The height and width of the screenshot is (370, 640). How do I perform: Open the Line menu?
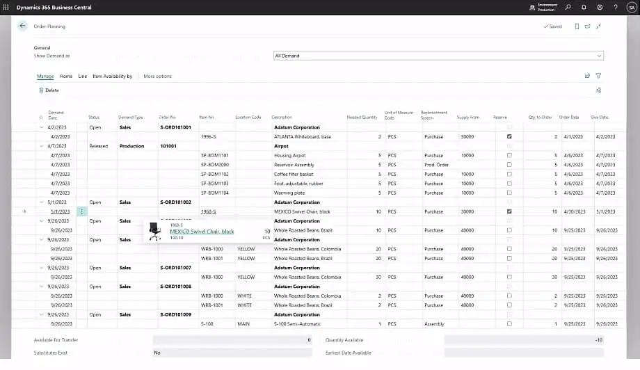(x=83, y=77)
